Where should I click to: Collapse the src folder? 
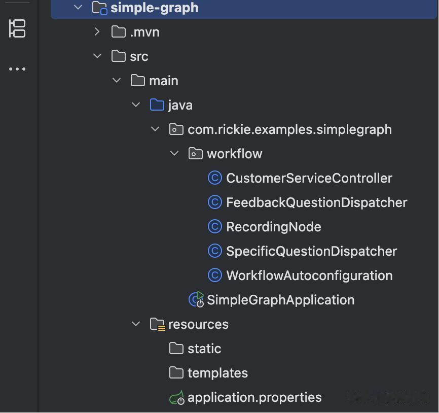[x=97, y=56]
